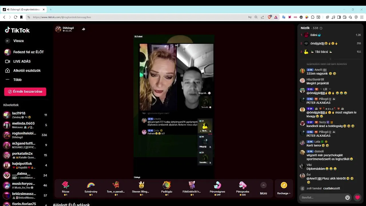Image resolution: width=366 pixels, height=206 pixels.
Task: Focus the Bevitel chat input
Action: [322, 197]
